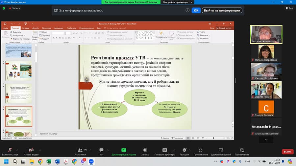The width and height of the screenshot is (296, 166).
Task: Open Доски сообщений whiteboards
Action: [x=221, y=150]
